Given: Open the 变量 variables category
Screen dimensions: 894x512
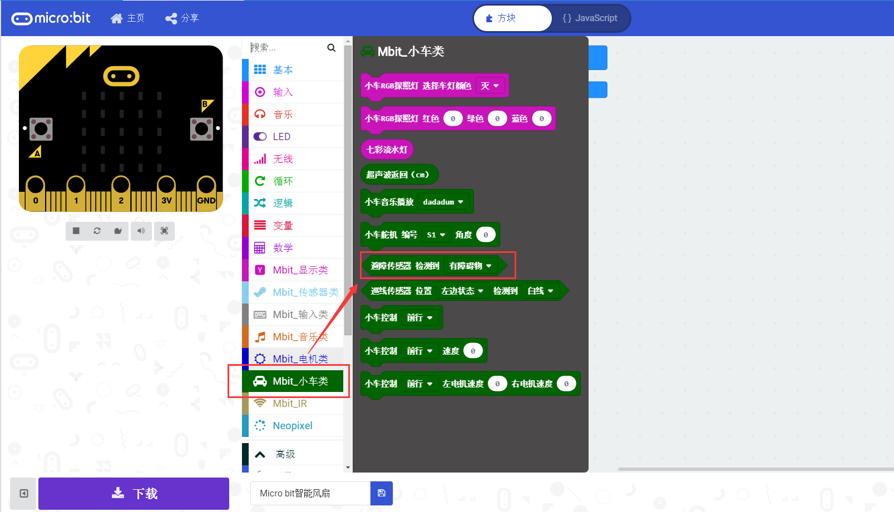Looking at the screenshot, I should pyautogui.click(x=293, y=226).
